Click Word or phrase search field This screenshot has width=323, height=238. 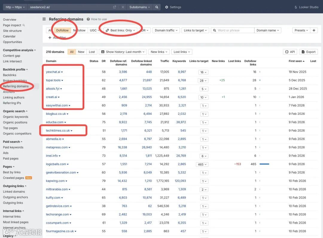[x=233, y=30]
